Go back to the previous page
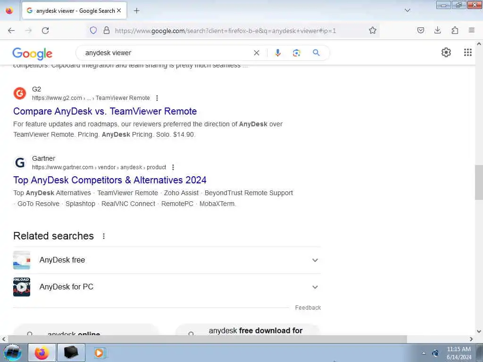This screenshot has width=483, height=362. (x=11, y=31)
